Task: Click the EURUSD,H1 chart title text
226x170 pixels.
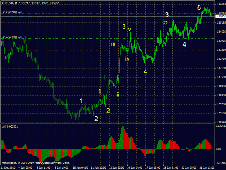Action: coord(9,3)
